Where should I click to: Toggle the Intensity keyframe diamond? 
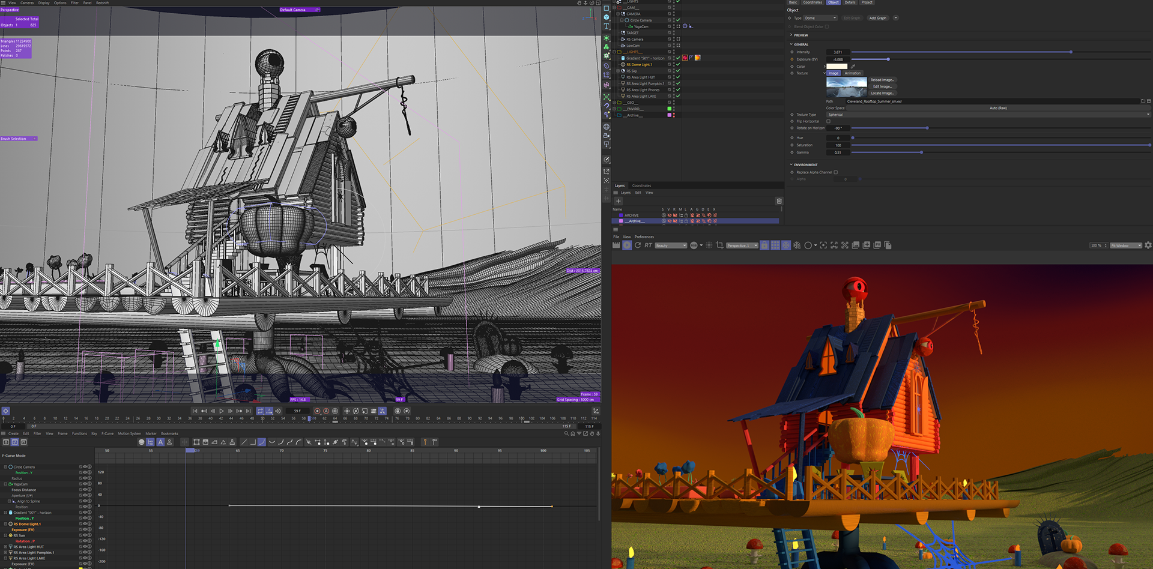(792, 52)
